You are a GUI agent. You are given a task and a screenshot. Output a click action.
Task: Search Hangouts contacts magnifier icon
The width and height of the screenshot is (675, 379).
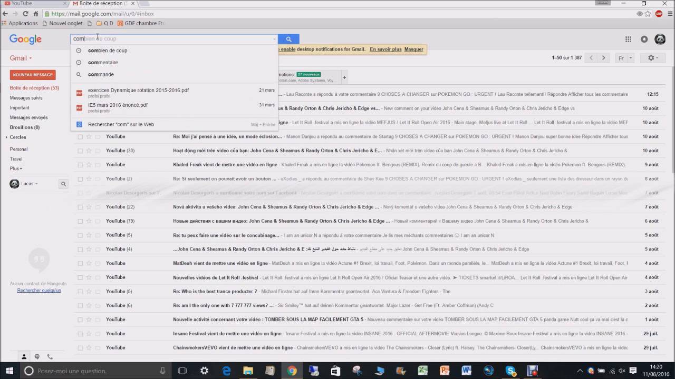63,184
